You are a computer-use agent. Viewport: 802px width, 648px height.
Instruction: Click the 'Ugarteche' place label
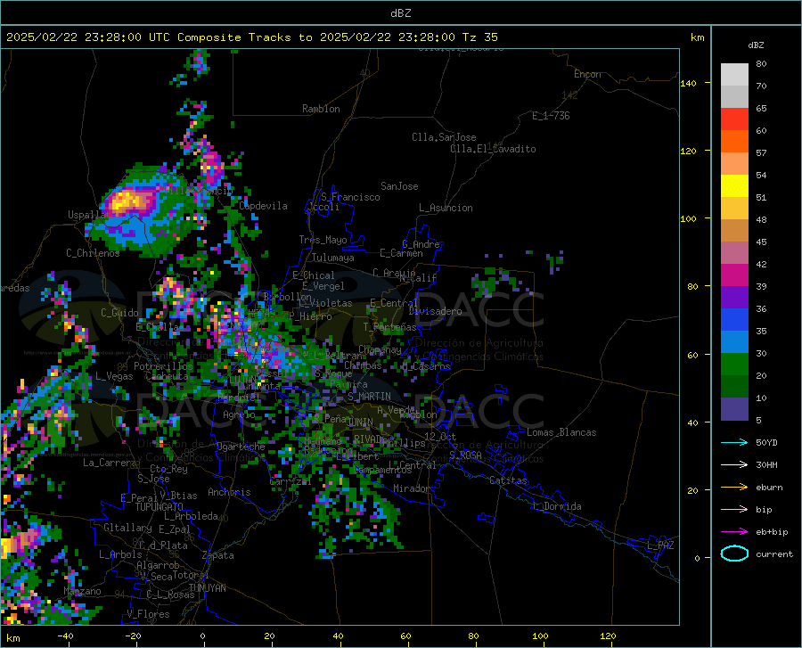(x=241, y=447)
